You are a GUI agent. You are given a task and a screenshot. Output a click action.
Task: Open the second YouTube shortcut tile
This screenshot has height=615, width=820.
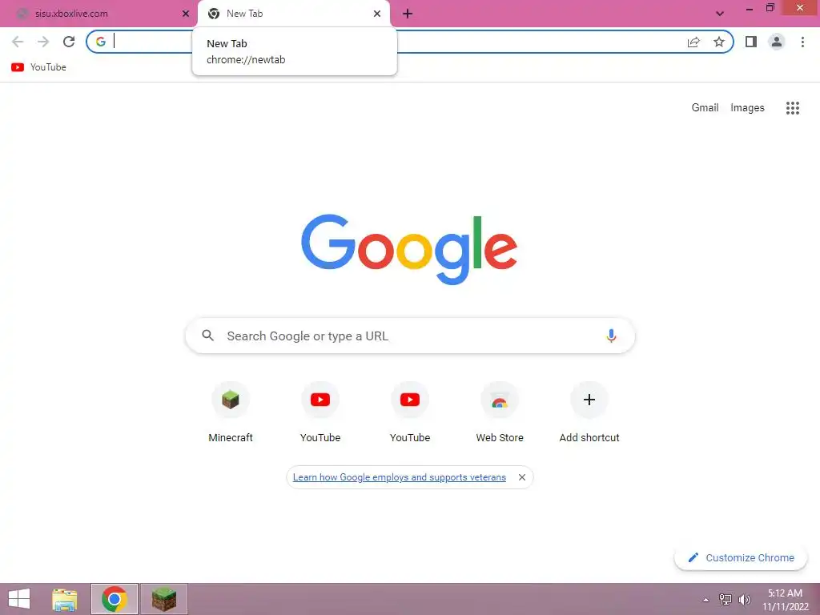[410, 412]
